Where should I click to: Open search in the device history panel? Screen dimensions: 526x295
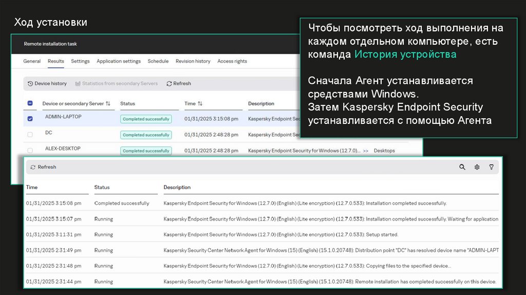point(462,167)
